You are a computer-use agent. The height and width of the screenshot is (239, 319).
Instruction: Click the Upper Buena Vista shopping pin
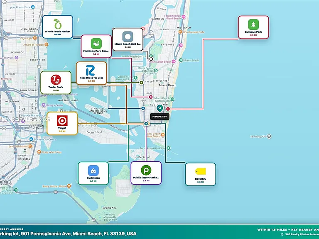(x=33, y=7)
